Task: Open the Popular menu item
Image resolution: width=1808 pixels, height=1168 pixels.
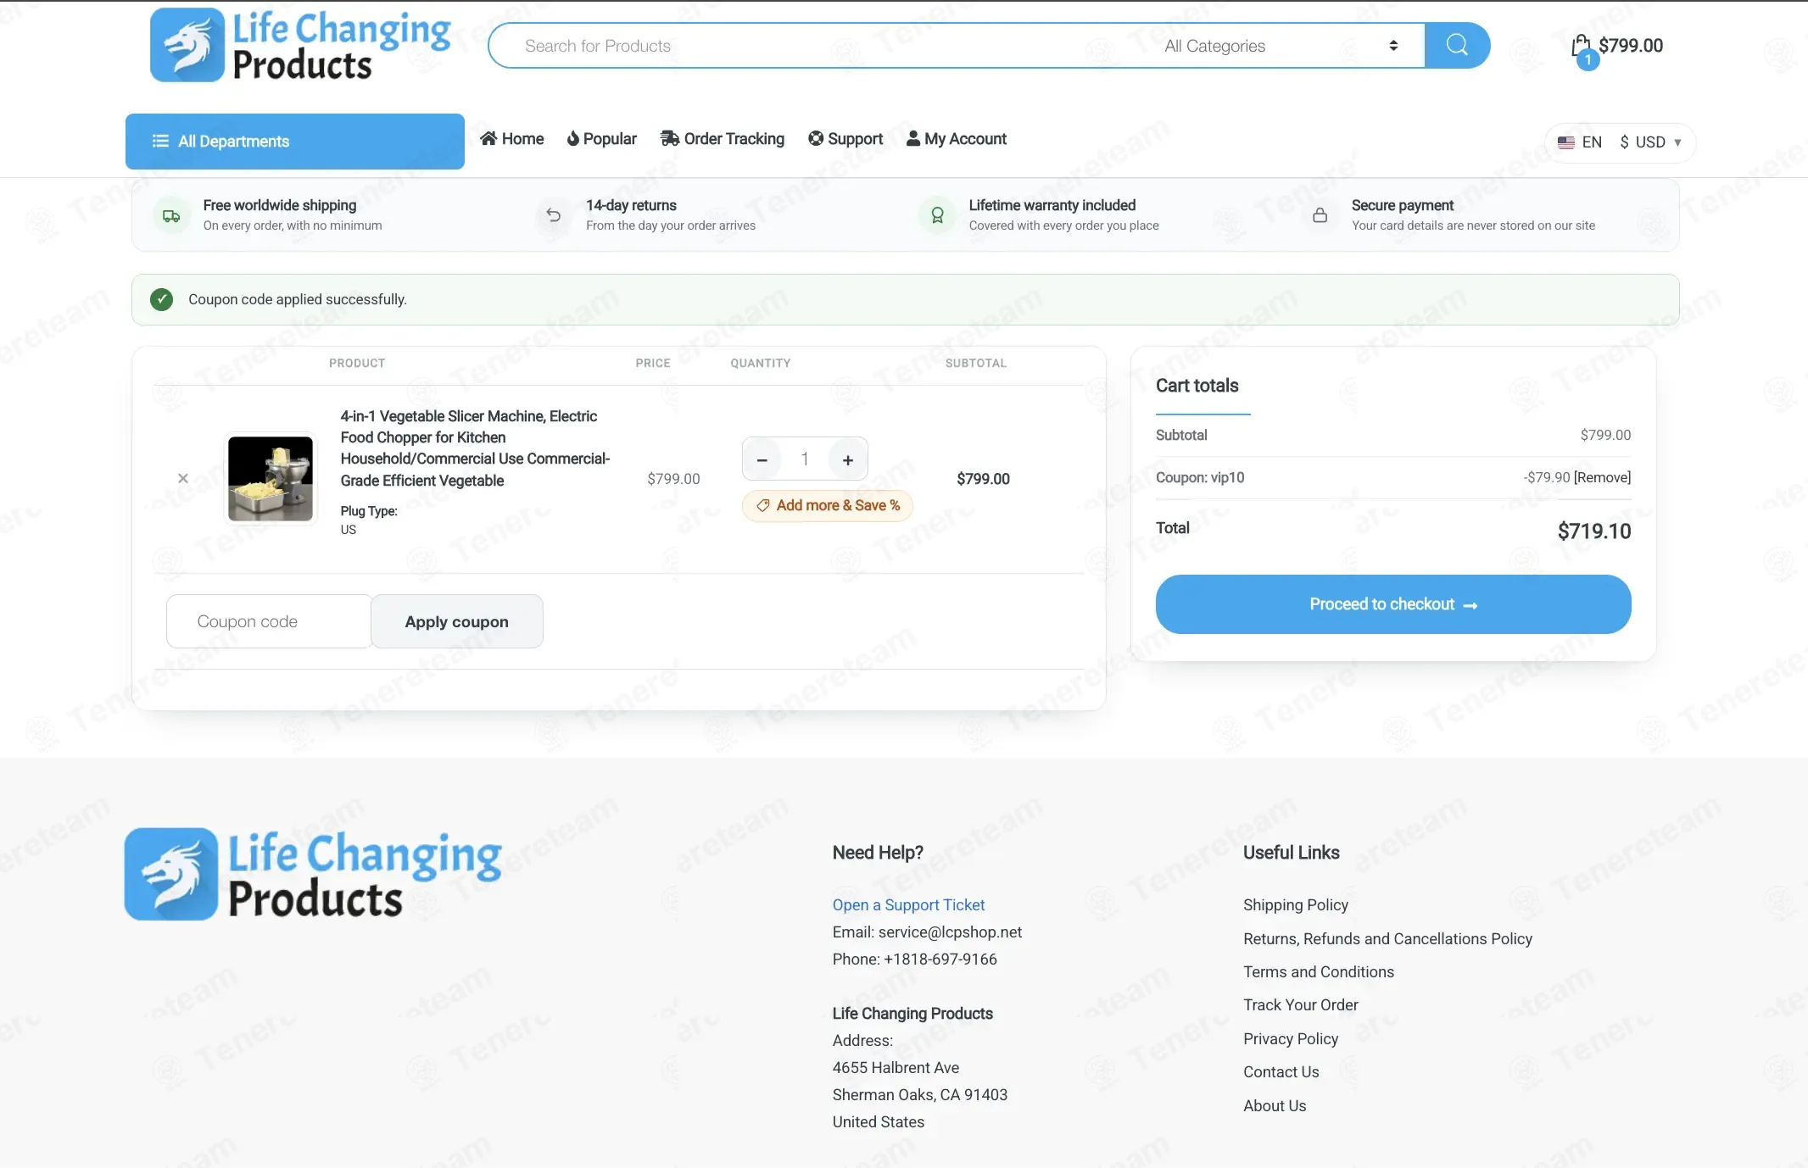Action: click(602, 139)
